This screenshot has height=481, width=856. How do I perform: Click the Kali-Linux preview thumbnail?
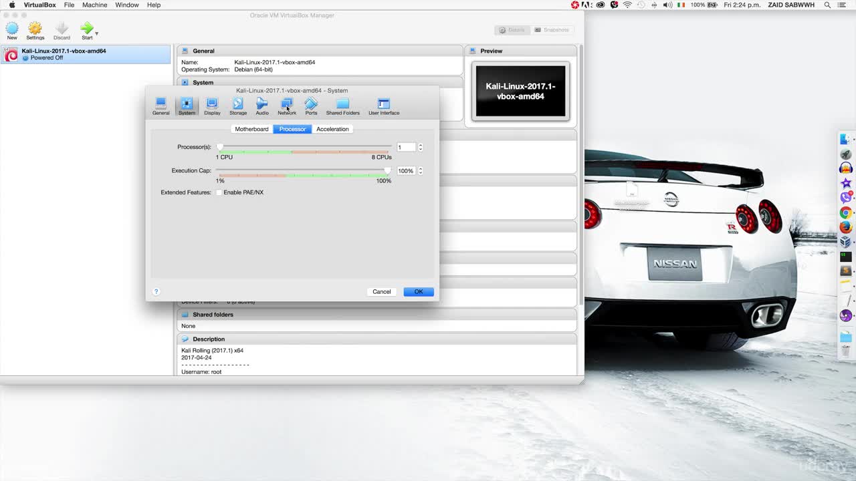[x=520, y=91]
